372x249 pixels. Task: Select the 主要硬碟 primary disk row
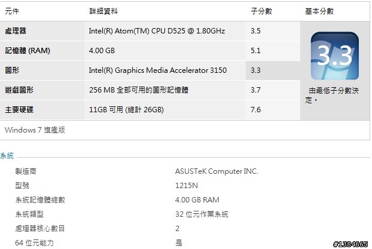point(150,110)
